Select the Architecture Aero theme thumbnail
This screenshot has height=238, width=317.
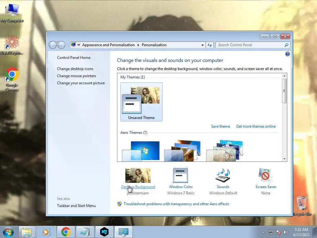click(183, 151)
